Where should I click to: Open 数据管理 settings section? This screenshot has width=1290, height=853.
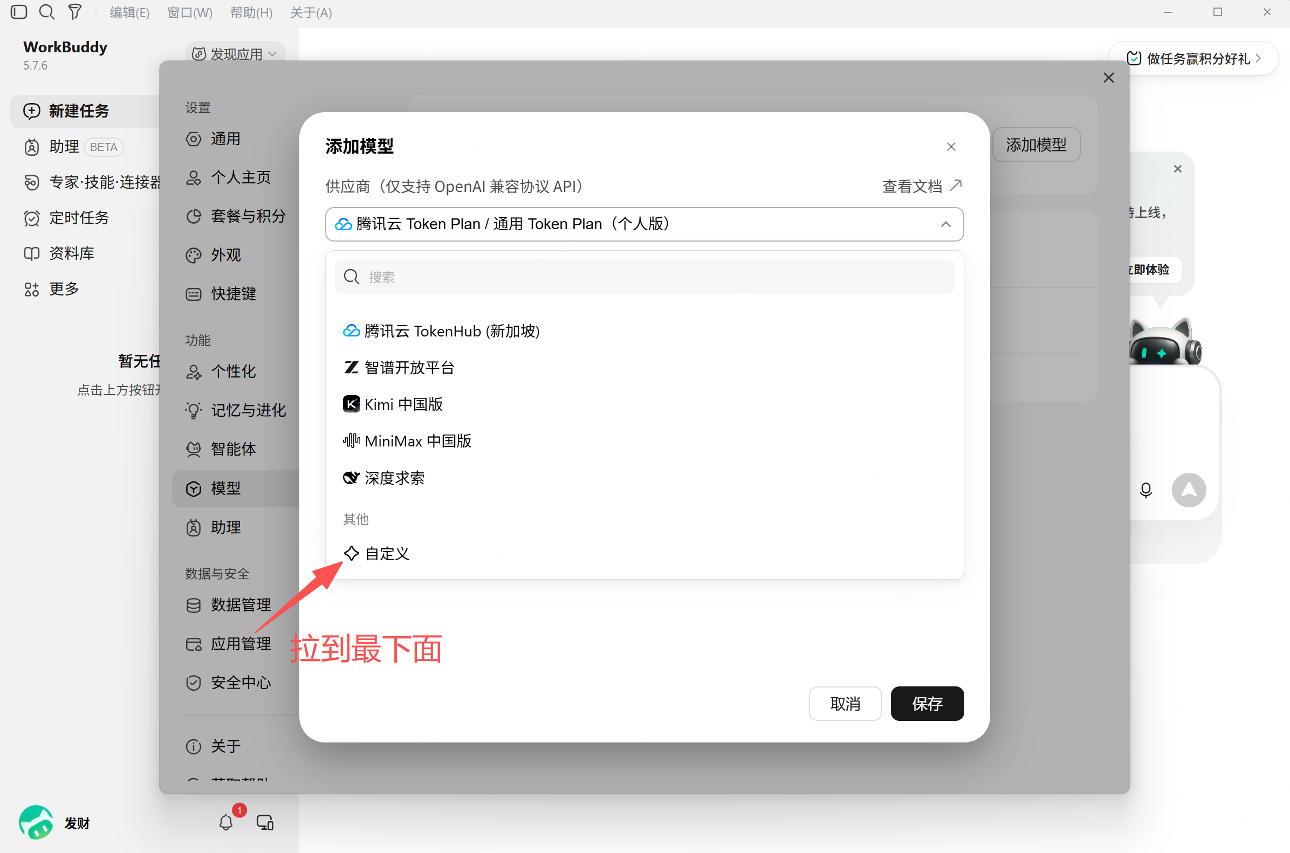pos(236,606)
